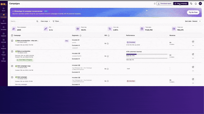Open Campaigns in the sidebar

(x=4, y=16)
